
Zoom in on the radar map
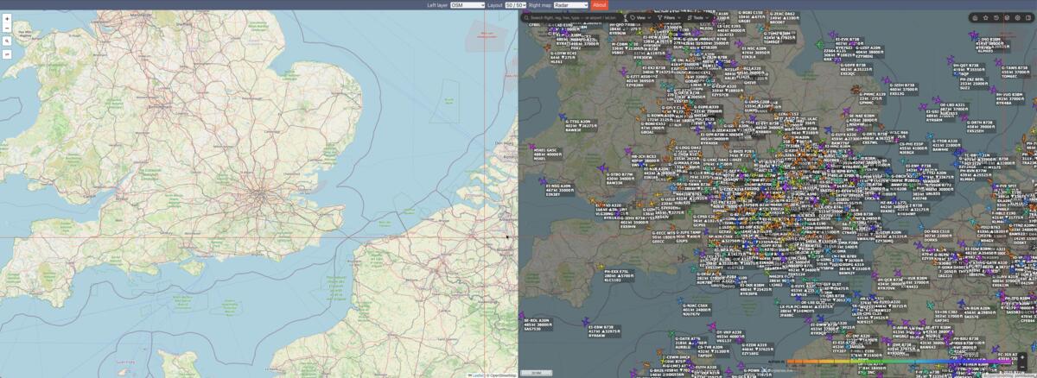click(1022, 357)
